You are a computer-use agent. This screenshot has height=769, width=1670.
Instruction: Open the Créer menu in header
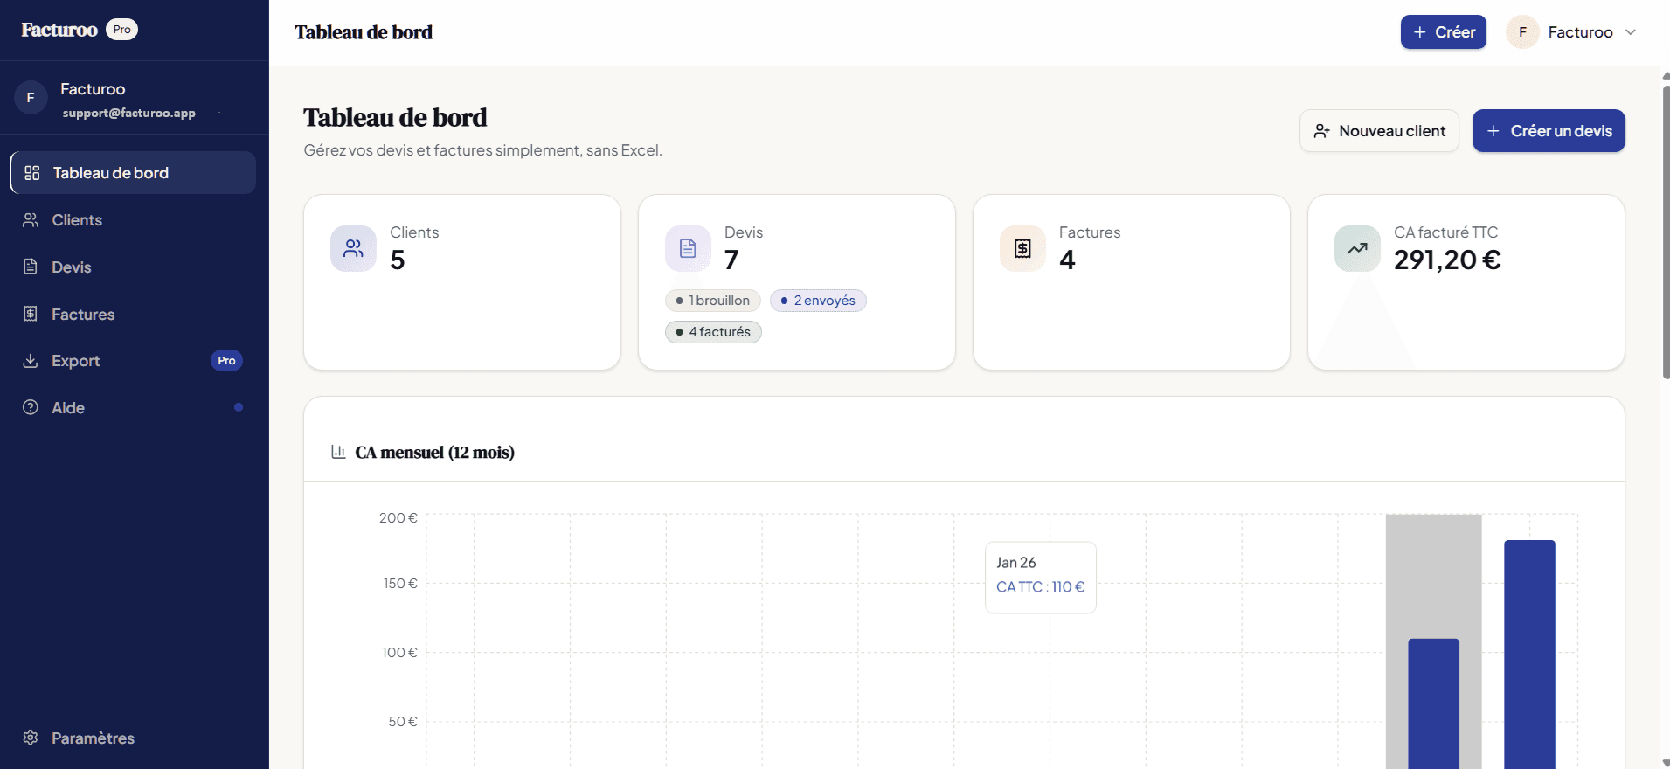(x=1443, y=32)
